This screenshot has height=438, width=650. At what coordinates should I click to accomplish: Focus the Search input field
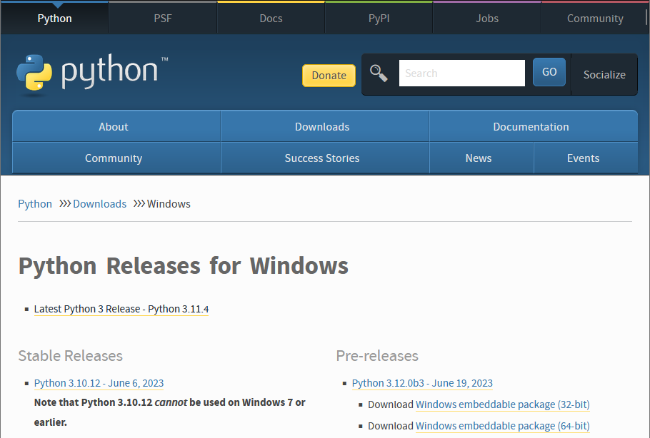(461, 73)
